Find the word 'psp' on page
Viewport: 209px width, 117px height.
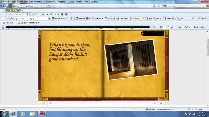[x=180, y=19]
